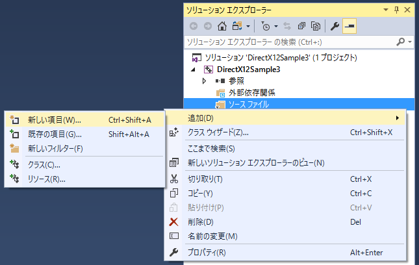Viewport: 419px width, 265px height.
Task: Open search options dropdown next to magnifier
Action: click(410, 42)
